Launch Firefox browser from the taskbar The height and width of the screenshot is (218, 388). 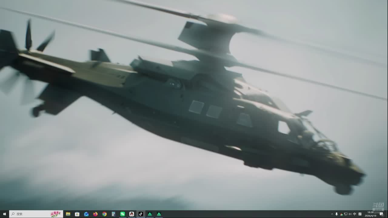[x=95, y=214]
